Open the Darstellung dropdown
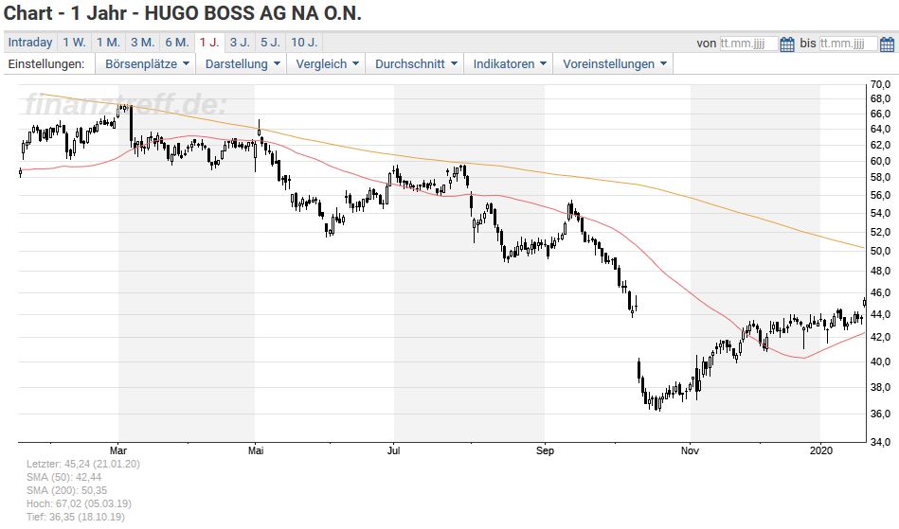This screenshot has width=899, height=529. [x=243, y=64]
